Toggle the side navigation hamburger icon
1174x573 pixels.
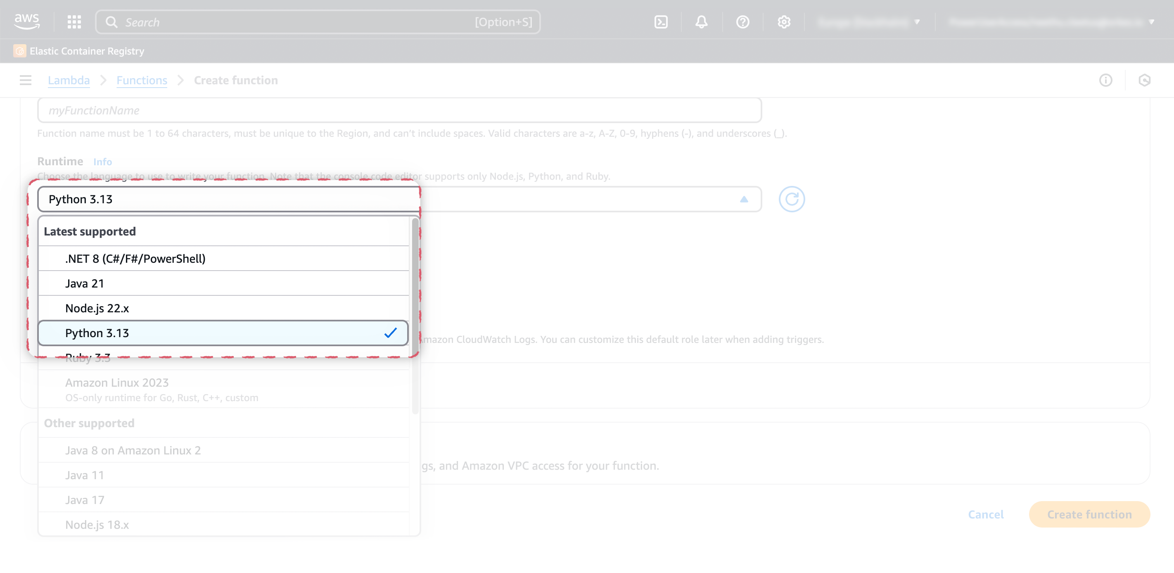coord(26,80)
